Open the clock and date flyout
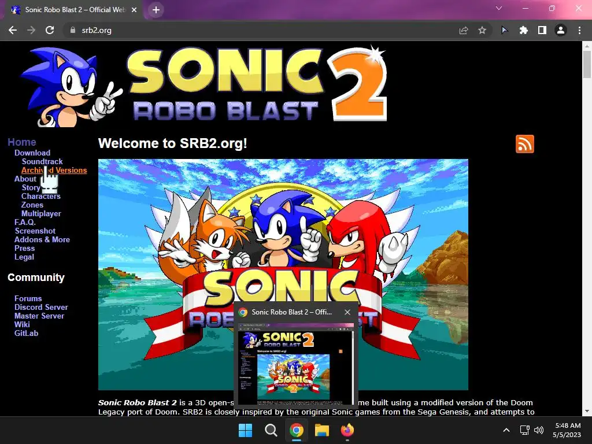 pos(567,430)
